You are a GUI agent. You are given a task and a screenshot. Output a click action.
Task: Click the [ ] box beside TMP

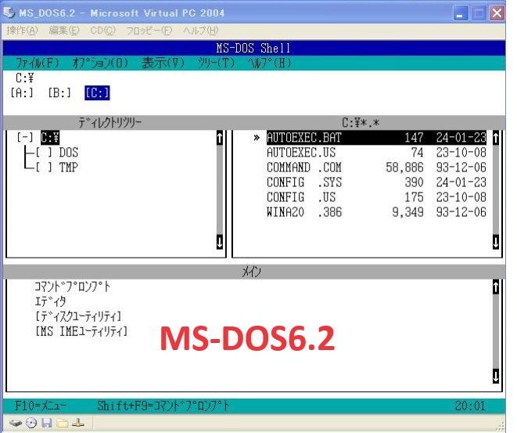44,168
